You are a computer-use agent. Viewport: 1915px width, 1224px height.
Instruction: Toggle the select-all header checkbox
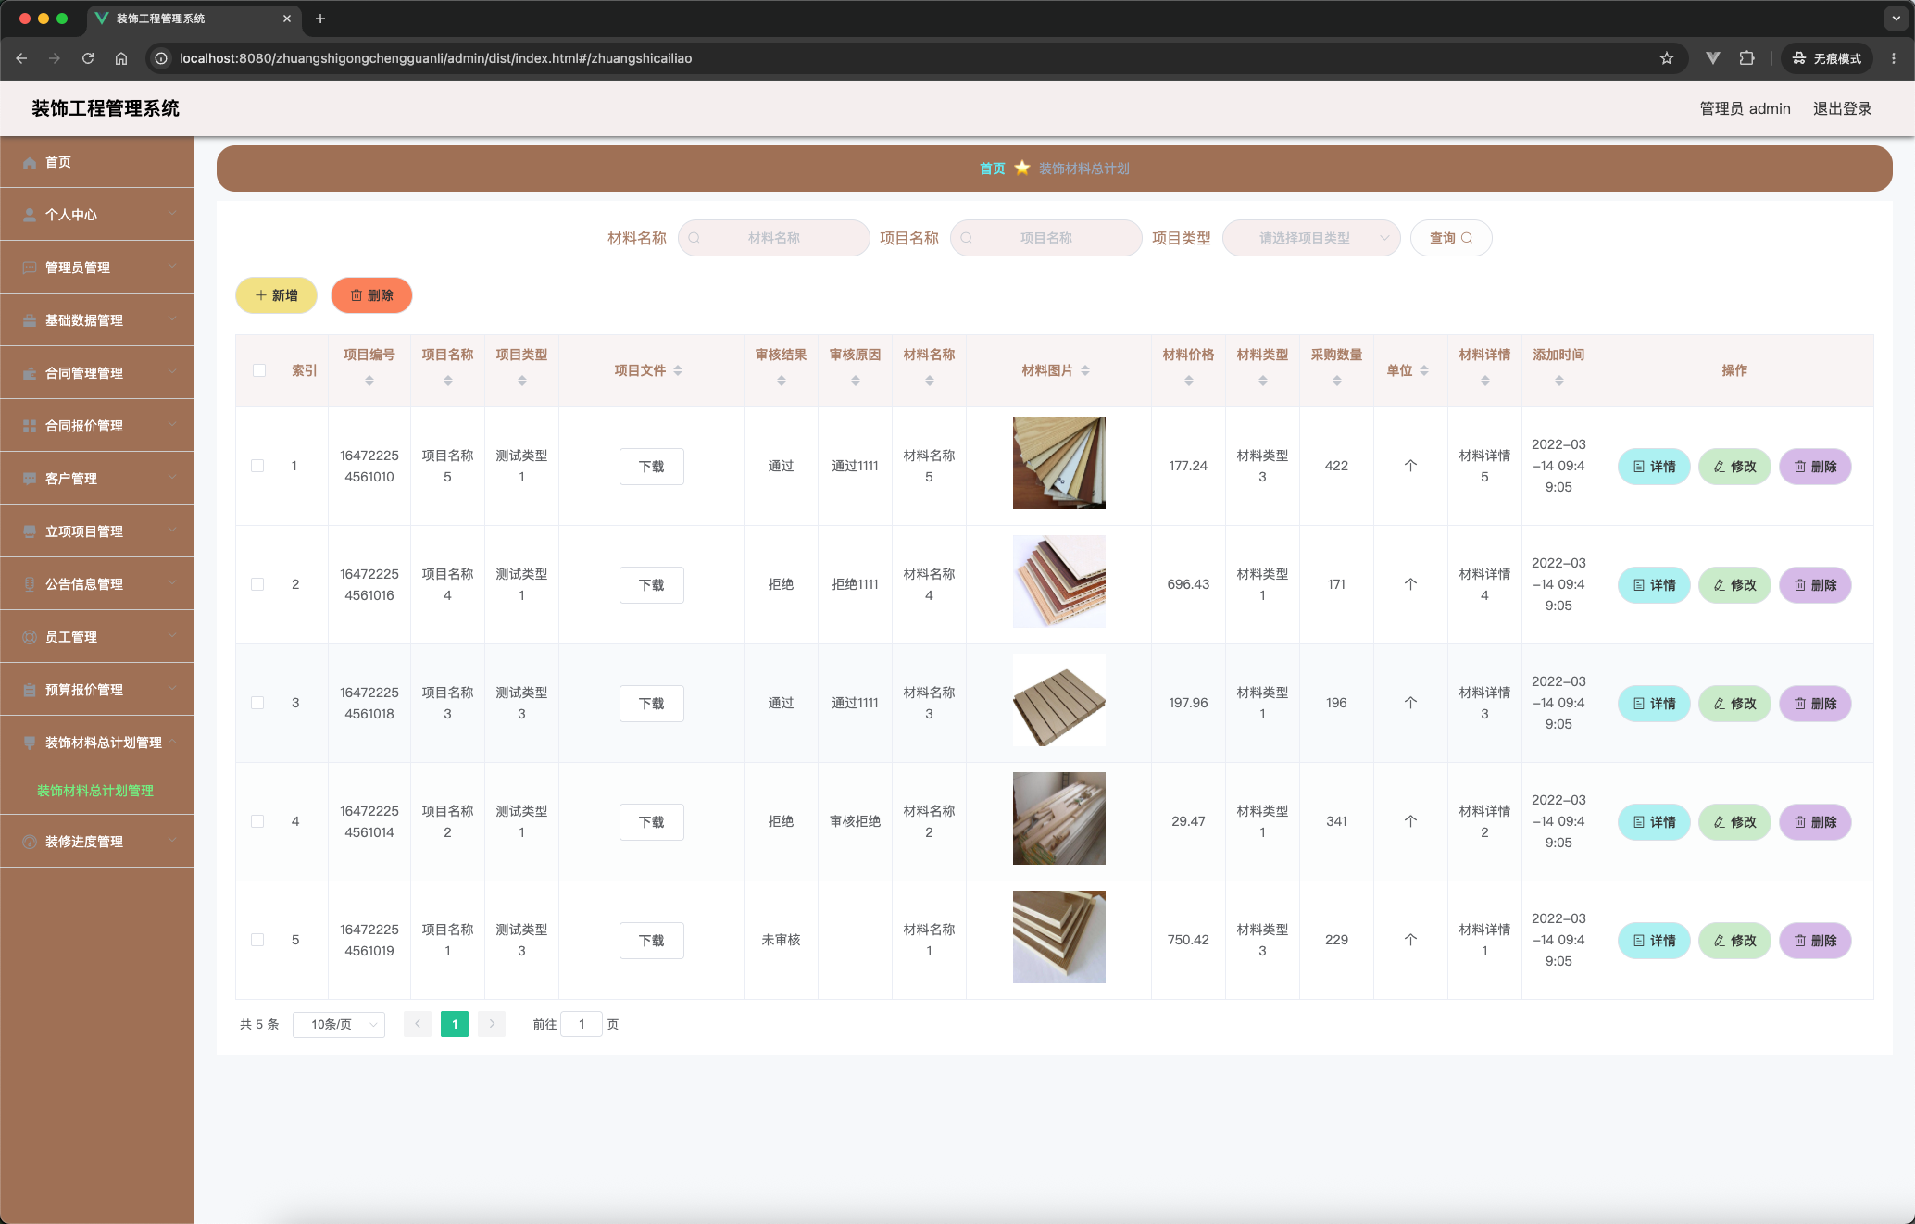click(x=259, y=370)
